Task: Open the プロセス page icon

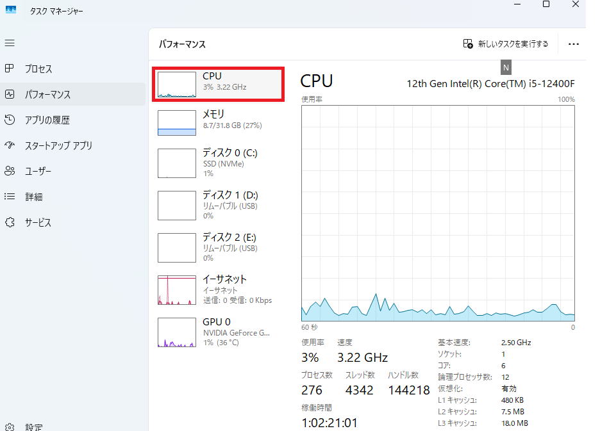Action: click(x=10, y=69)
